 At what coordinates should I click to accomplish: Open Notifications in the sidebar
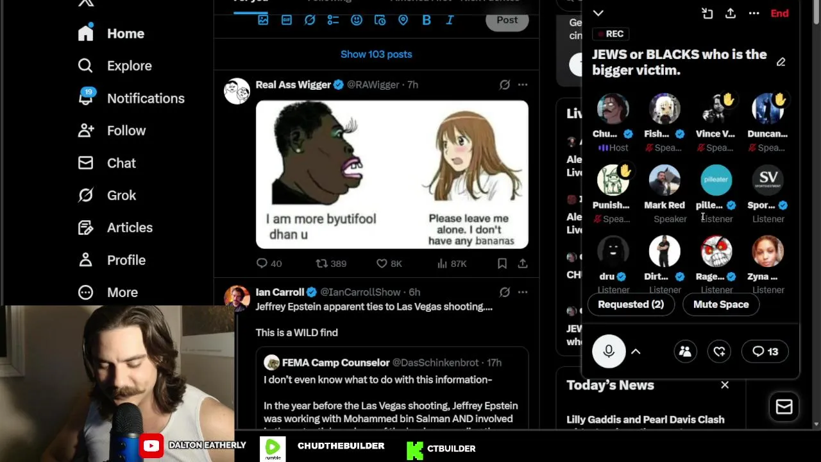(x=131, y=98)
